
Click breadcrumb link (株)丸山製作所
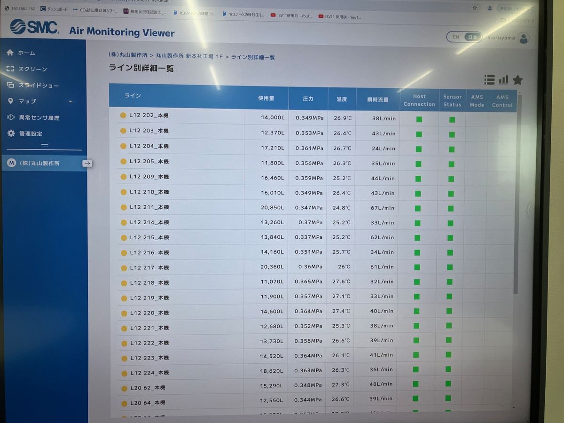(128, 55)
